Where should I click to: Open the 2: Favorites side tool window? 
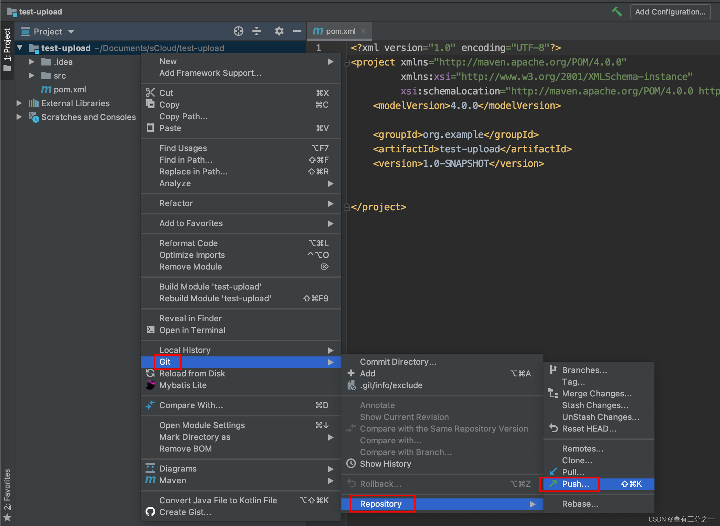coord(7,494)
